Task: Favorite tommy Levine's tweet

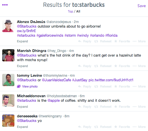Action: [122, 87]
